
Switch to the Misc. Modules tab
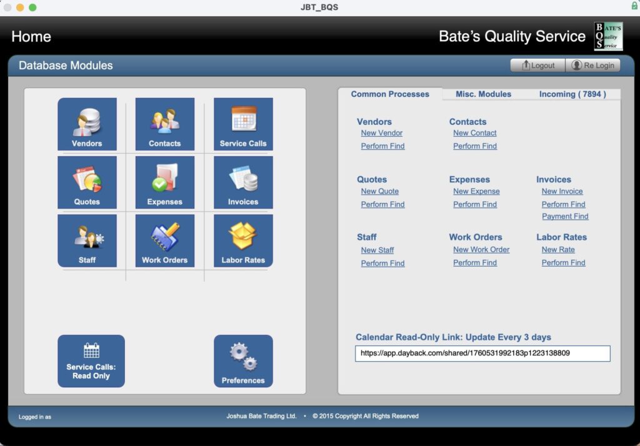tap(483, 94)
